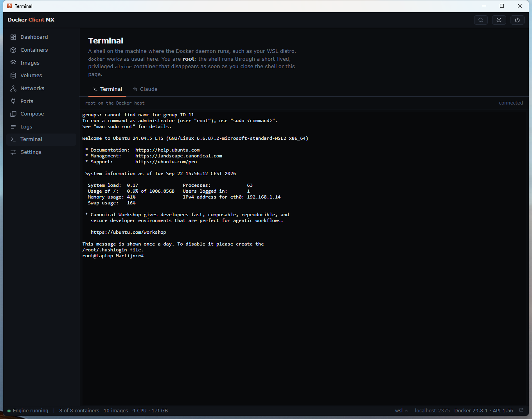The image size is (532, 419).
Task: Click the refresh icon in status bar
Action: point(521,410)
